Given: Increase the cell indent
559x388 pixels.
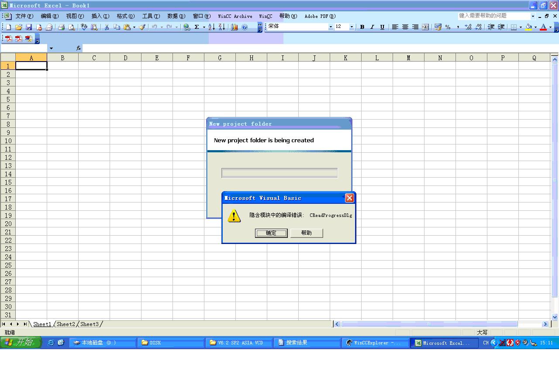Looking at the screenshot, I should coord(501,27).
